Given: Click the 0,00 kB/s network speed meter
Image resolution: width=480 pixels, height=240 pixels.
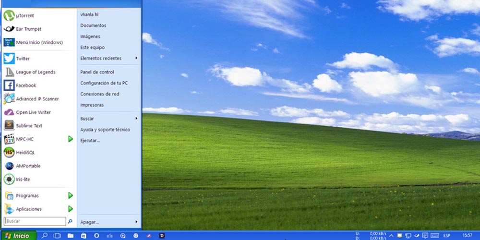Looking at the screenshot, I should [371, 235].
